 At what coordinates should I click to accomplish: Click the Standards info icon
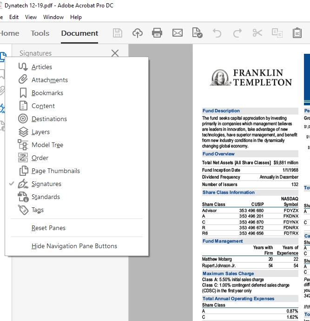pos(23,197)
